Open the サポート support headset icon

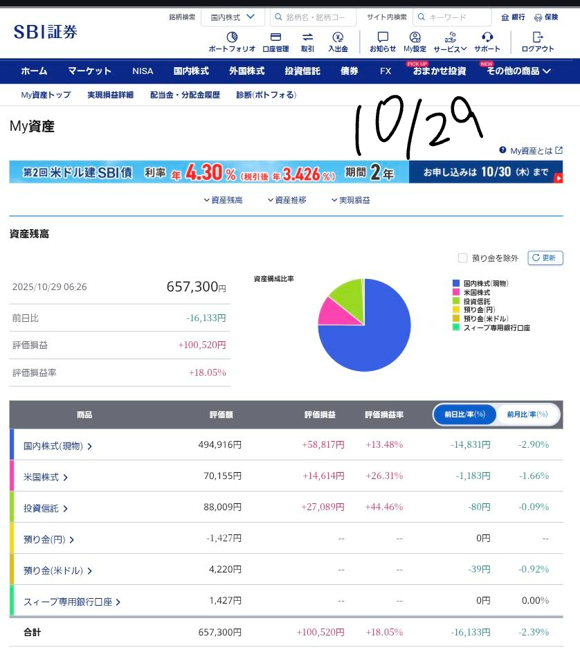[x=487, y=37]
